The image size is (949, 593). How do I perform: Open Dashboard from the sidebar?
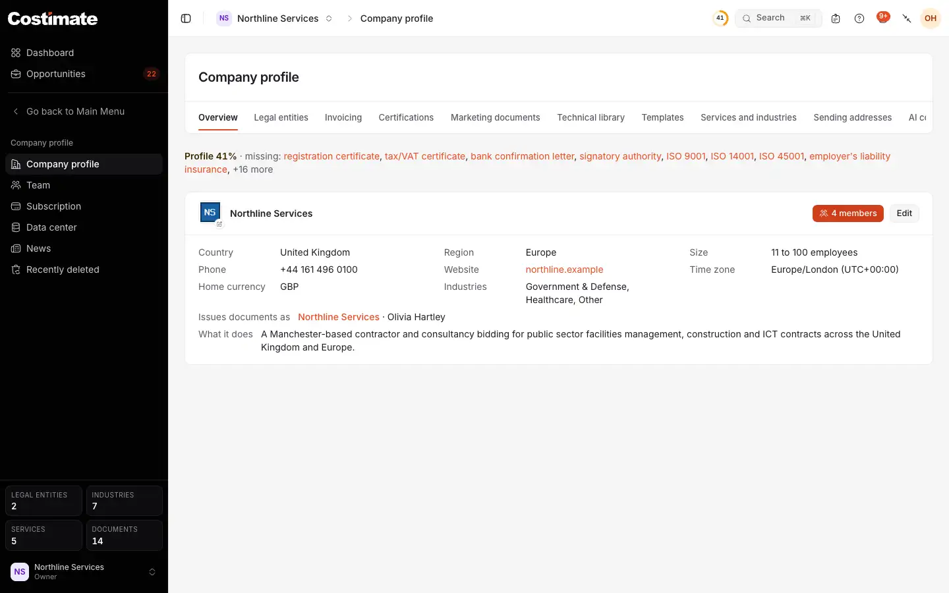84,53
